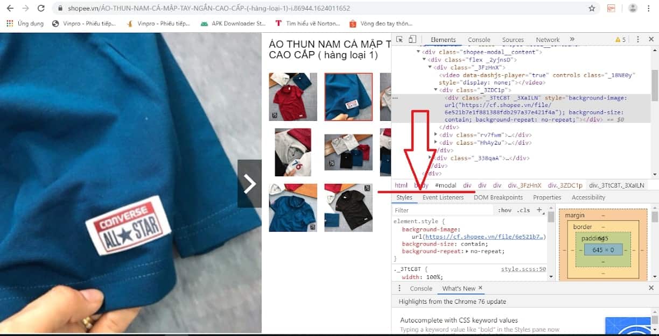Select the video data-dashjs-player element line
Image resolution: width=659 pixels, height=336 pixels.
click(x=537, y=79)
